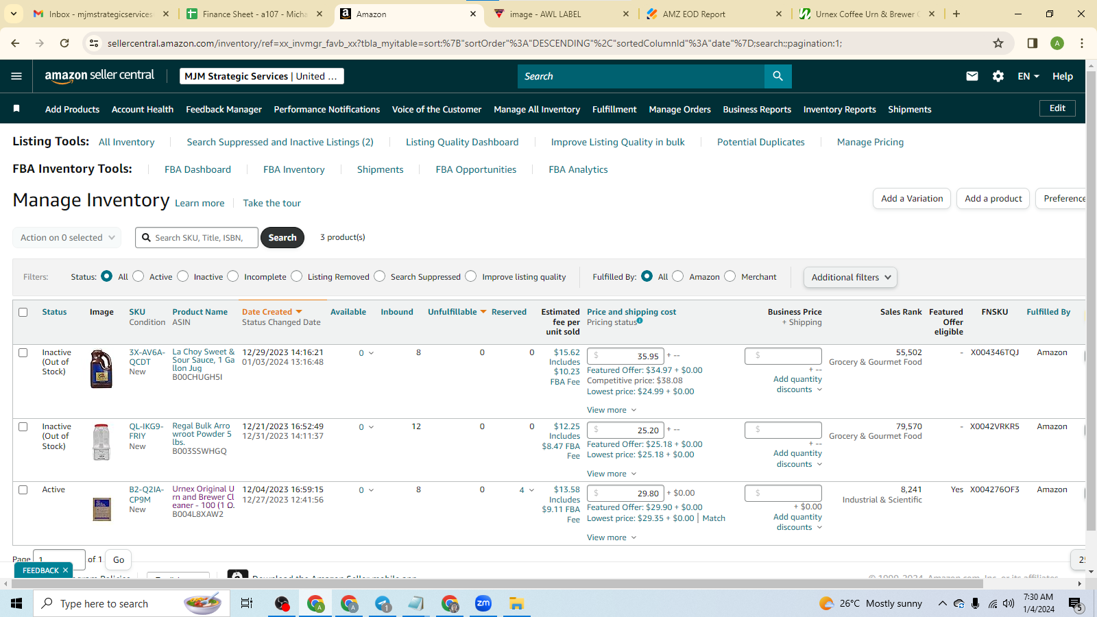Expand Available dropdown for La Choy row
Viewport: 1097px width, 617px height.
point(371,353)
